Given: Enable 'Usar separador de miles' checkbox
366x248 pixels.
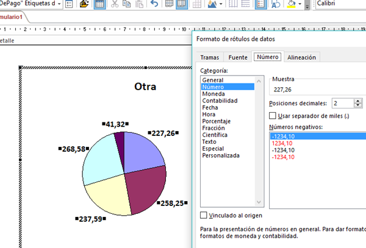Looking at the screenshot, I should point(273,116).
